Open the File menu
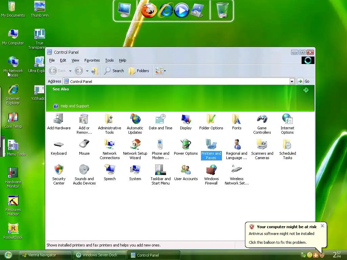 [52, 60]
